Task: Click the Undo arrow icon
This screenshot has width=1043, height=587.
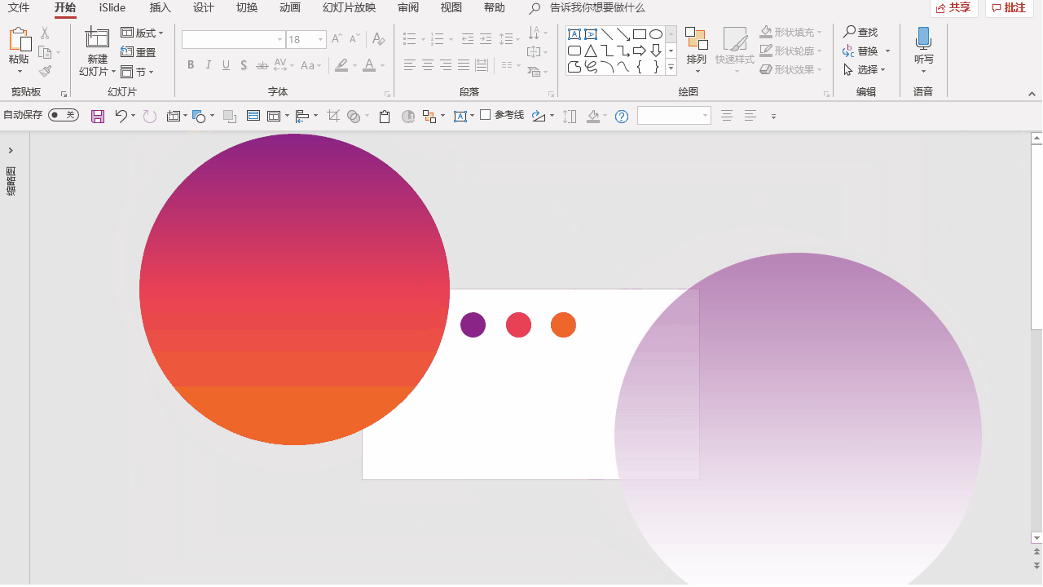Action: pos(121,117)
